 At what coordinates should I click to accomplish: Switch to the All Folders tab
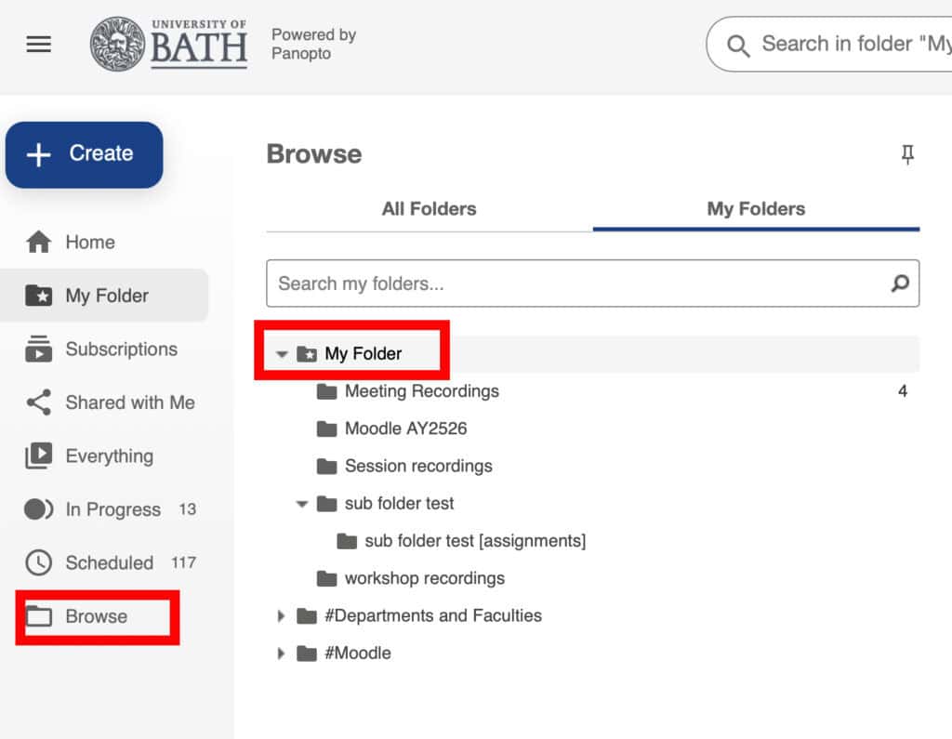(x=428, y=209)
